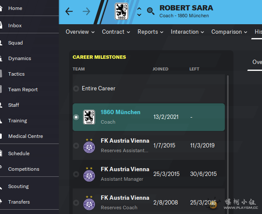Click the up/down club switcher chevrons

(x=139, y=12)
